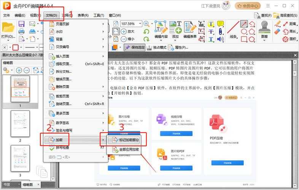Screen dimensions: 299x190
Task: Select 标记加密部分 submenu item
Action: pyautogui.click(x=124, y=140)
